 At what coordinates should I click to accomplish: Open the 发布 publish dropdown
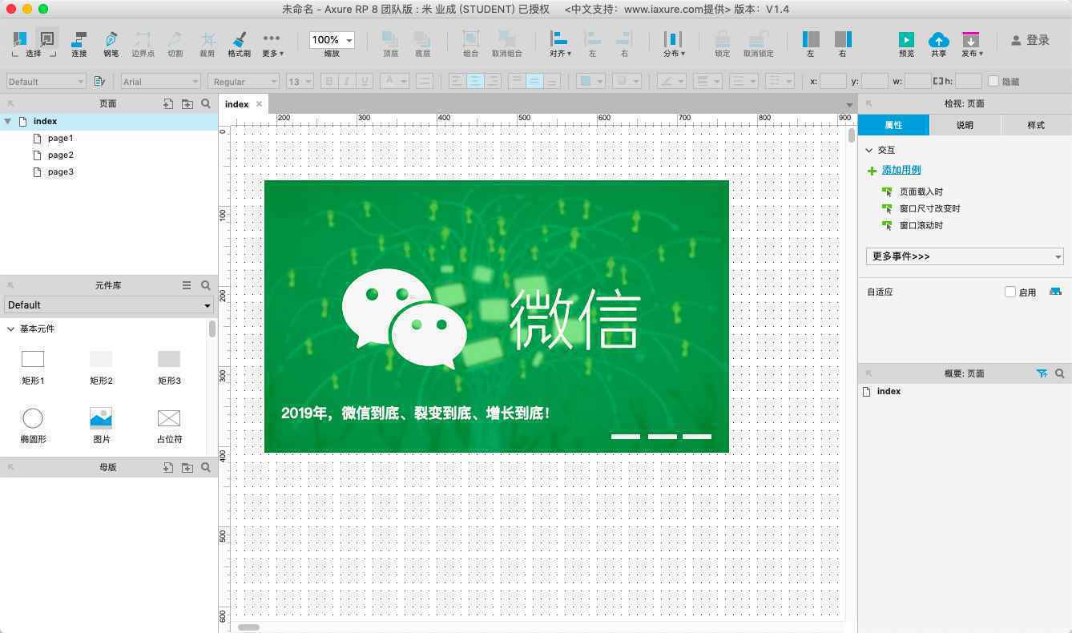pyautogui.click(x=972, y=44)
